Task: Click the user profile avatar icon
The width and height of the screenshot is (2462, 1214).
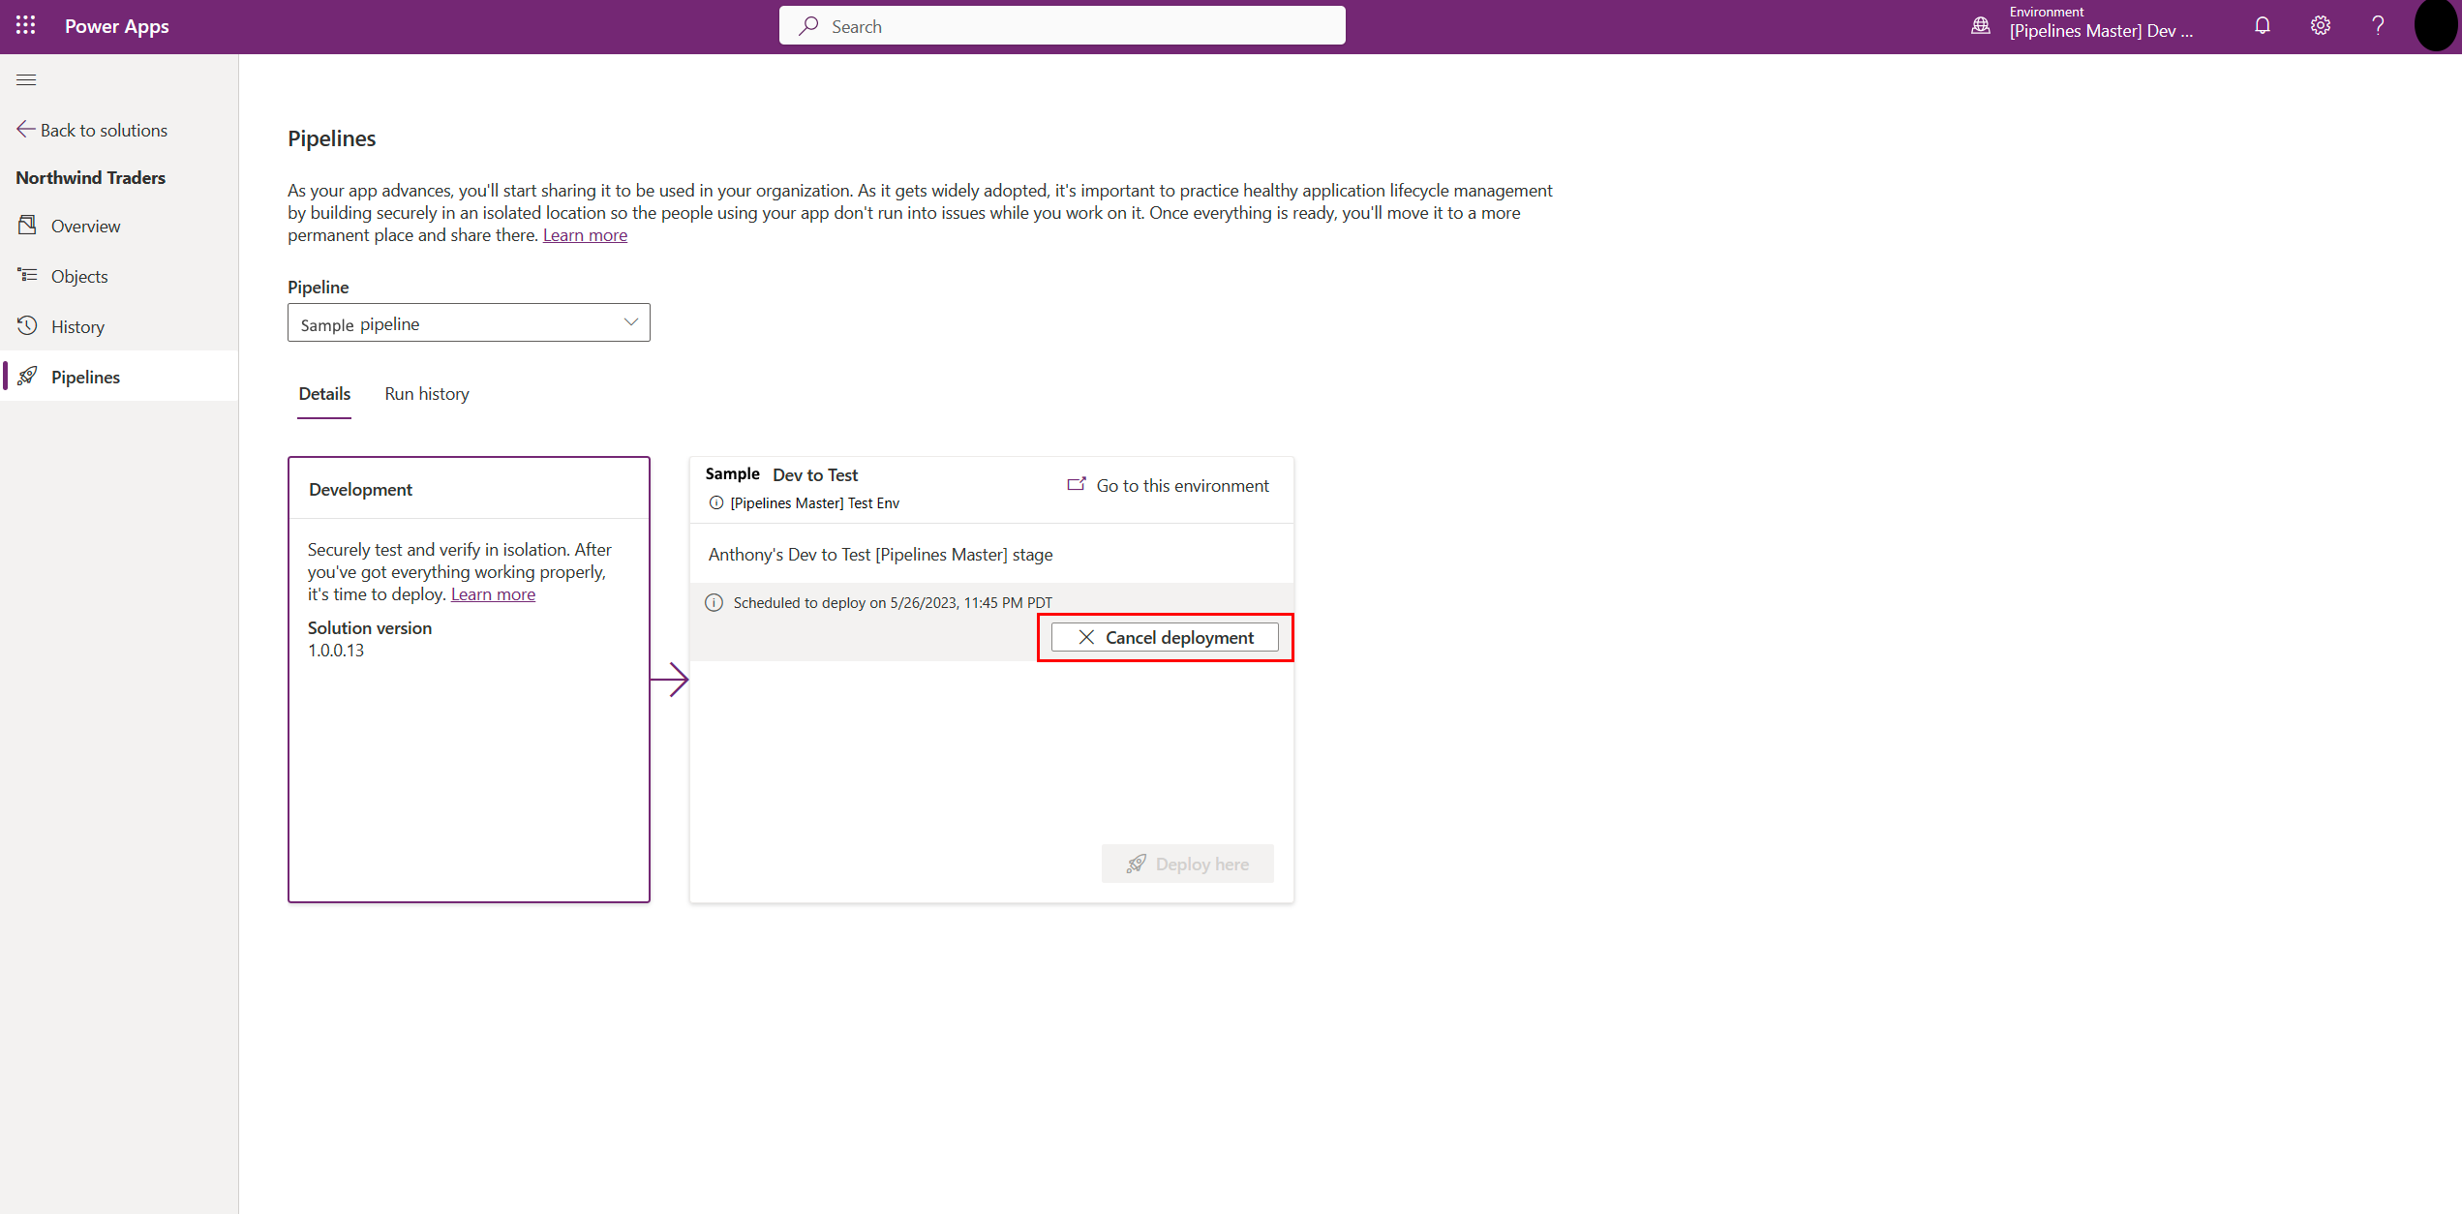Action: [x=2435, y=25]
